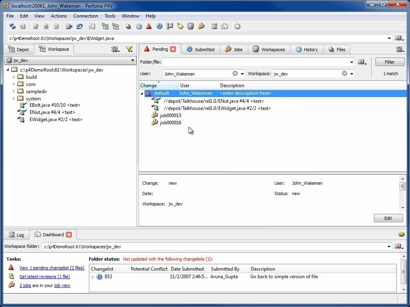The image size is (410, 307).
Task: Expand the com folder
Action: [x=14, y=84]
